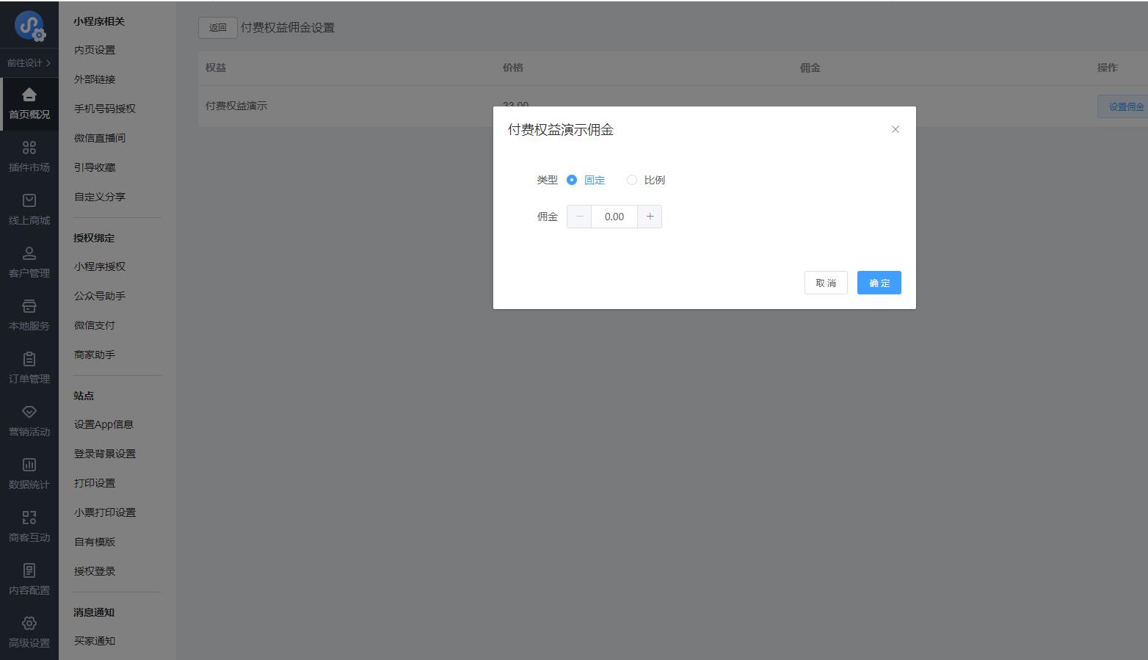1148x660 pixels.
Task: Increase 佣金 value with plus button
Action: tap(650, 217)
